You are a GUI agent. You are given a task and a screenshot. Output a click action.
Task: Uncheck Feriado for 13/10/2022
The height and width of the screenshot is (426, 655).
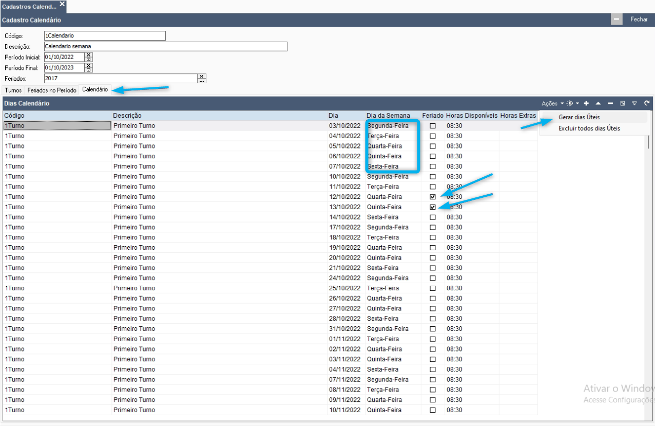pos(433,207)
